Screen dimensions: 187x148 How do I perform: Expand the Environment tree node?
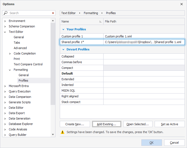click(x=5, y=21)
